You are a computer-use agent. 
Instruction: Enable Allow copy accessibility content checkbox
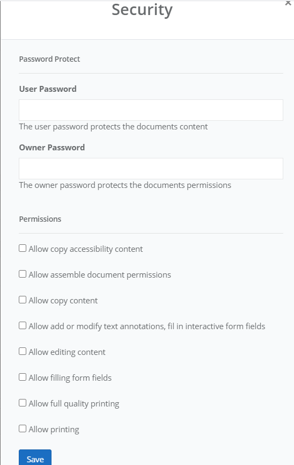(x=23, y=248)
